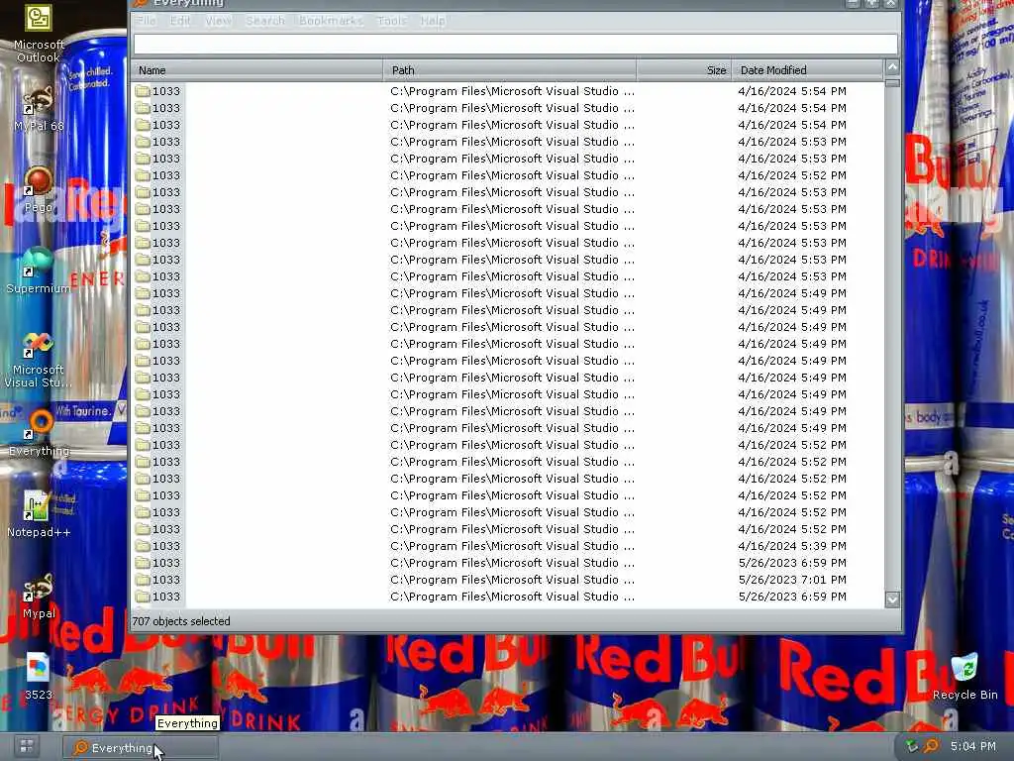Open the Supermium desktop shortcut
This screenshot has height=761, width=1014.
point(39,271)
